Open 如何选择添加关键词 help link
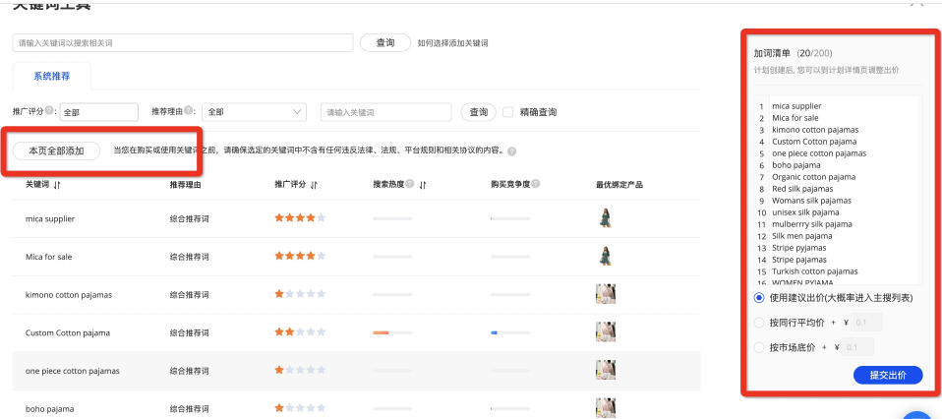This screenshot has height=419, width=942. point(452,43)
